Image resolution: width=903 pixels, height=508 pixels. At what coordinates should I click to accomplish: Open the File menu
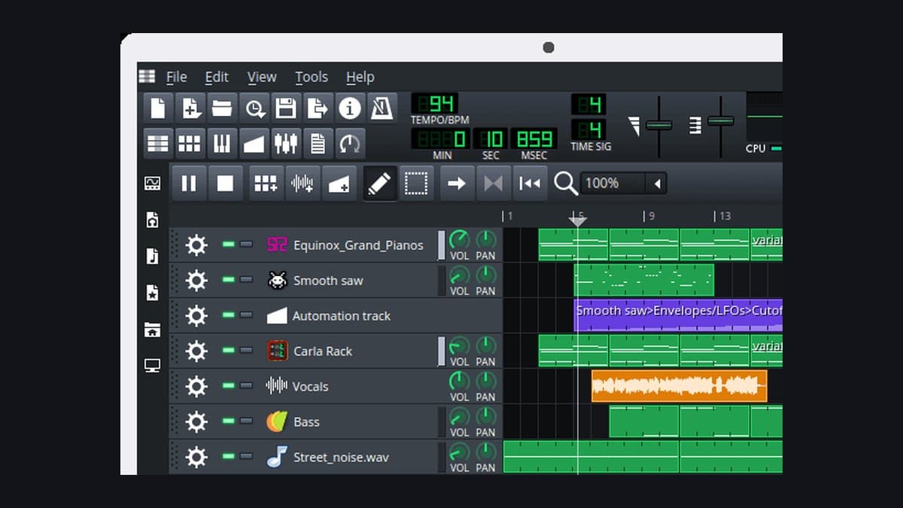[176, 77]
